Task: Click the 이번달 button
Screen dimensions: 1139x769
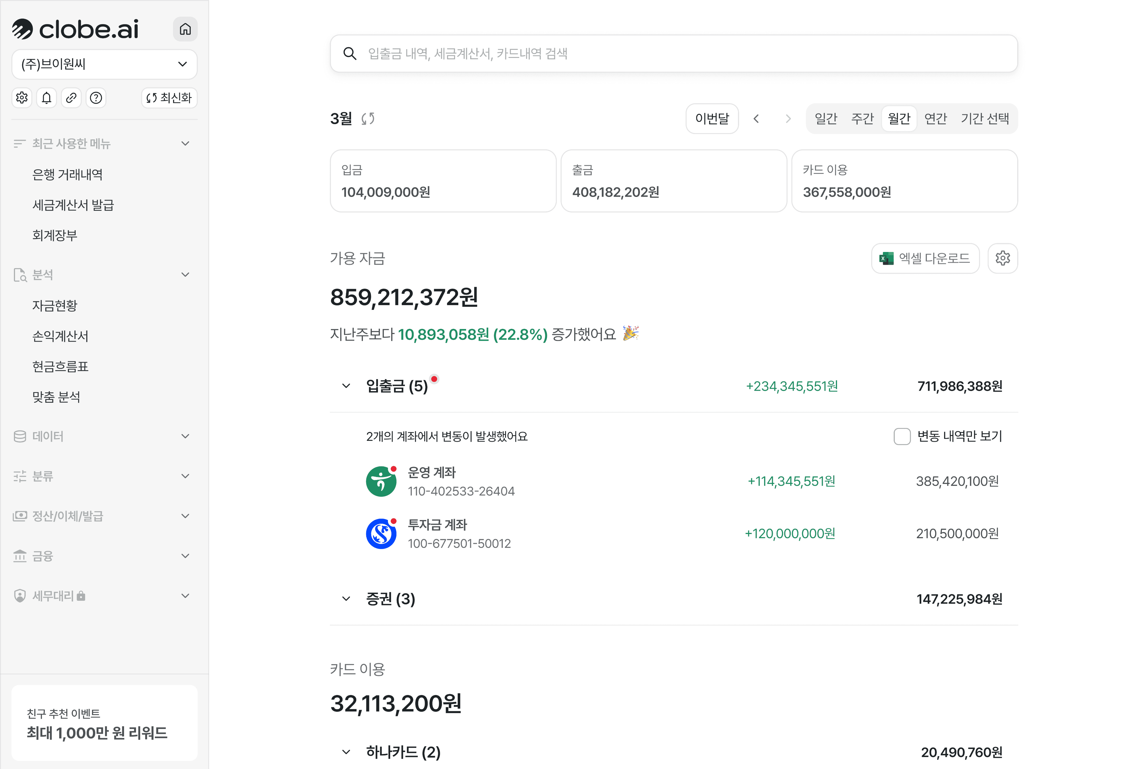Action: click(x=712, y=118)
